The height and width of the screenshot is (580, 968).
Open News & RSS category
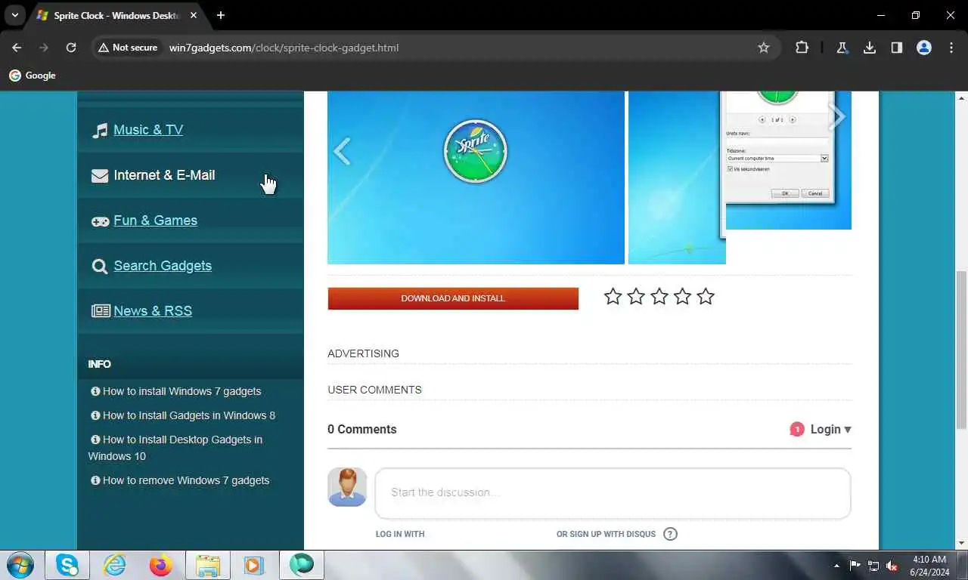[x=153, y=311]
